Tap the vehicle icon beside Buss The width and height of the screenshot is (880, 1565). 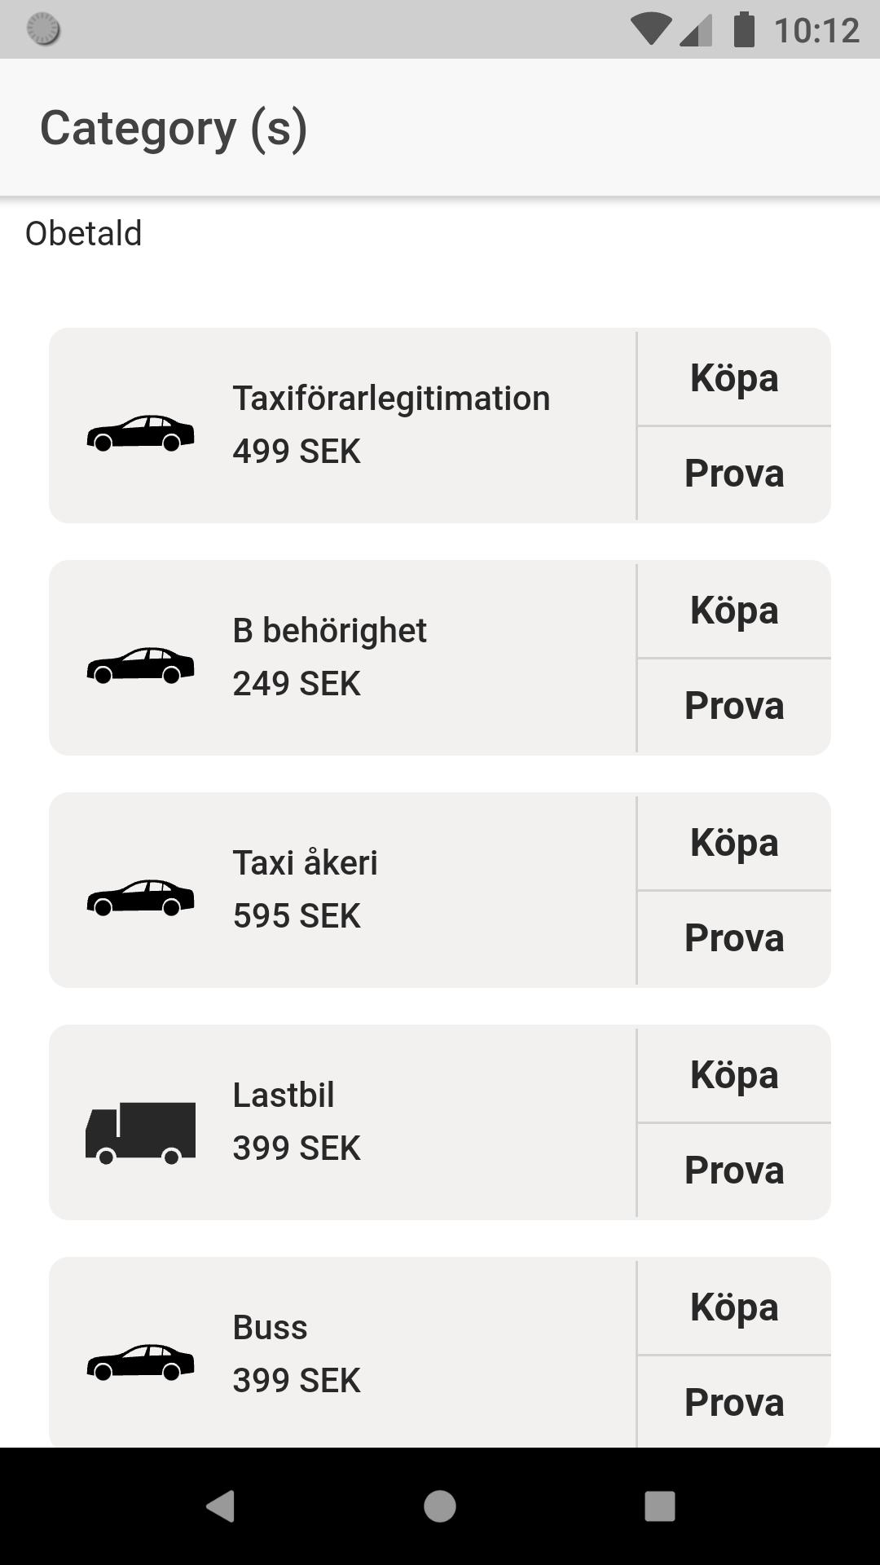[x=140, y=1362]
